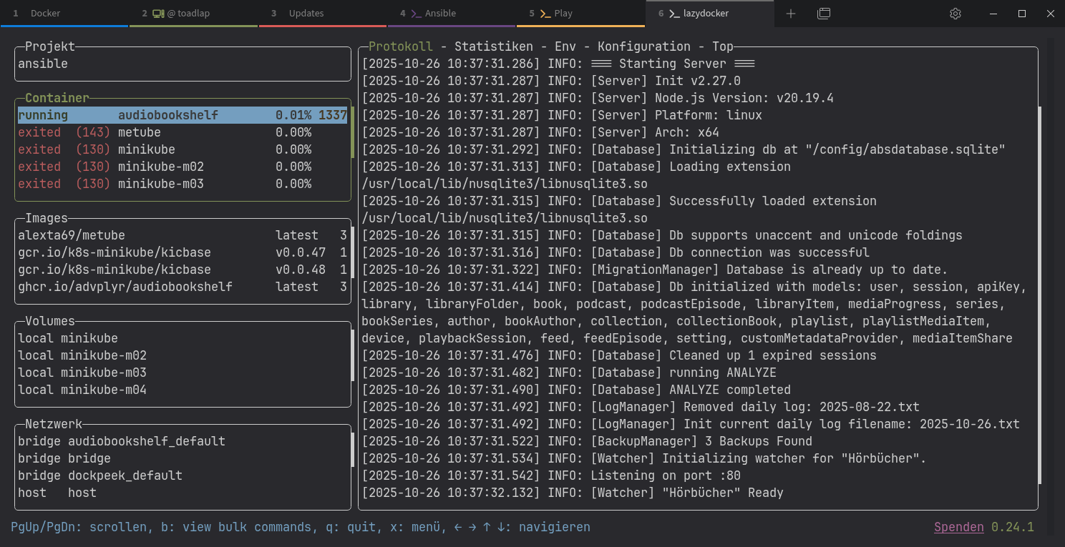This screenshot has height=547, width=1065.
Task: Select the local minikube-m03 volume
Action: coord(82,373)
